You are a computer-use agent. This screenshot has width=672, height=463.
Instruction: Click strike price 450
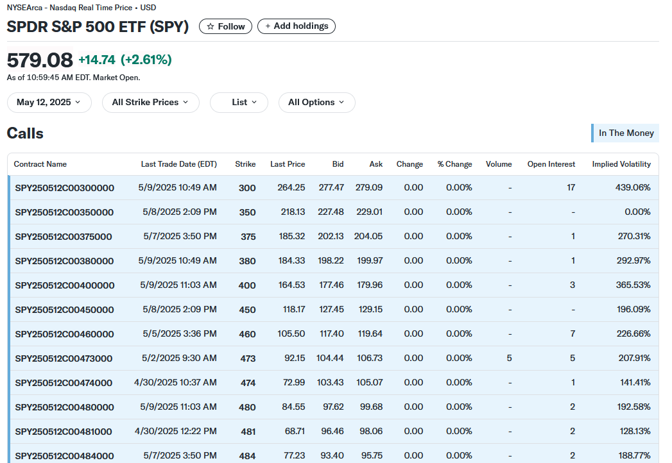[x=247, y=310]
